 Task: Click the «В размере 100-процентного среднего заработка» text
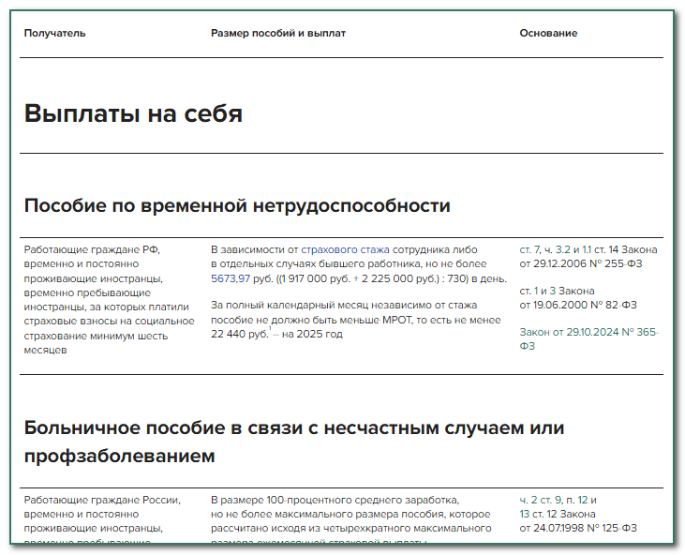(x=335, y=500)
